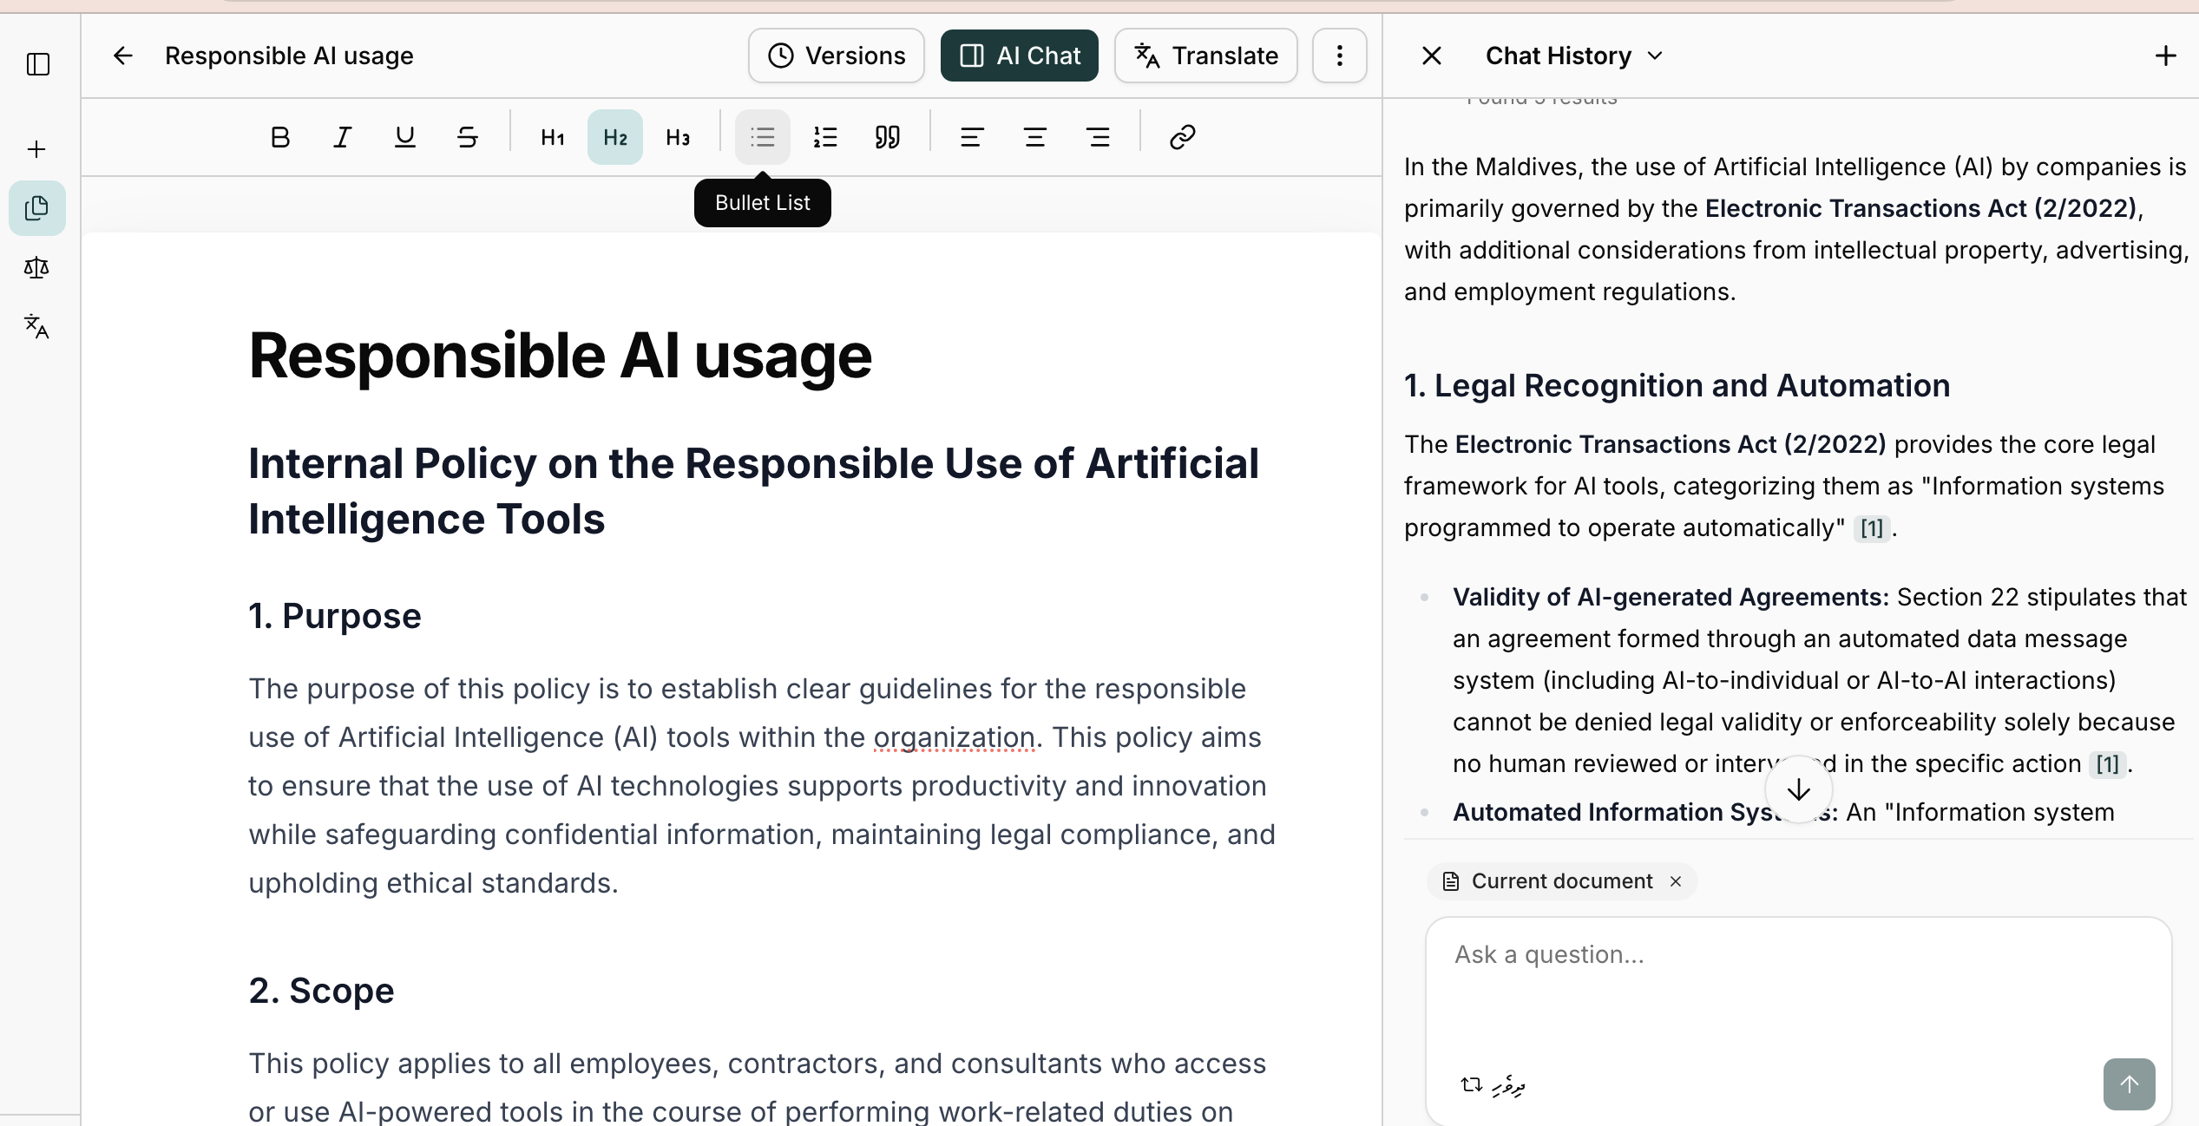
Task: Switch chat language with Dhivehi toggle
Action: (1493, 1084)
